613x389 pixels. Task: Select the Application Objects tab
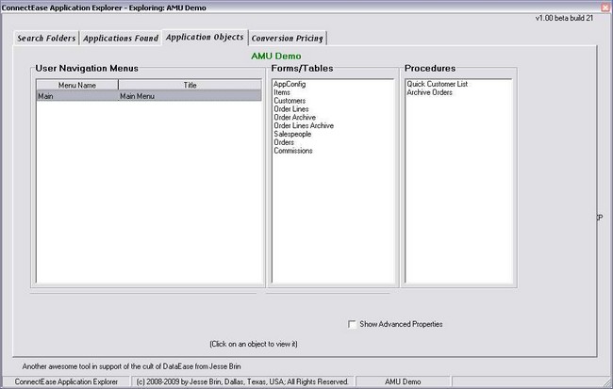204,38
